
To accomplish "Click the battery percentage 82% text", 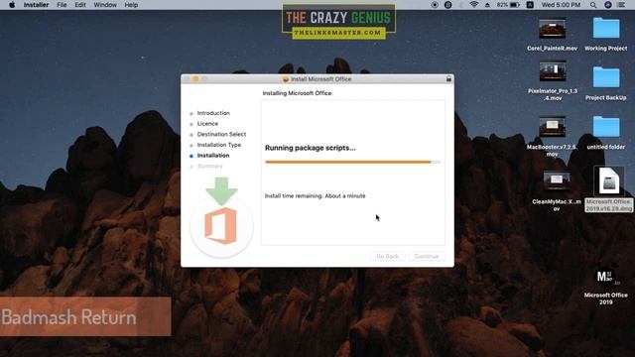I will tap(502, 5).
